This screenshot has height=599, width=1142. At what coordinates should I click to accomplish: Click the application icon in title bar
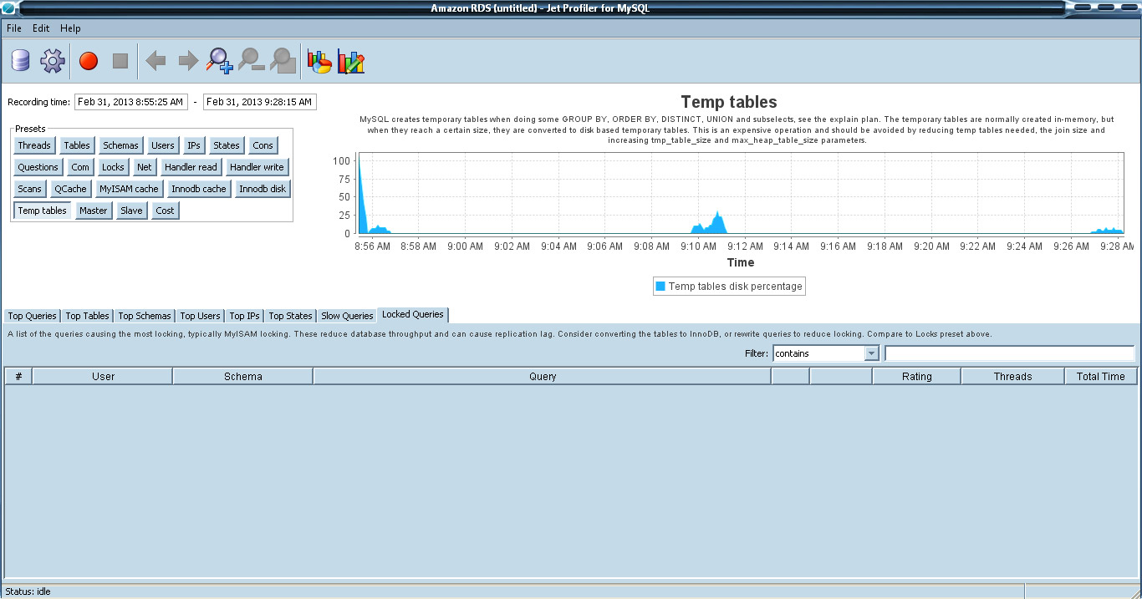pos(8,8)
